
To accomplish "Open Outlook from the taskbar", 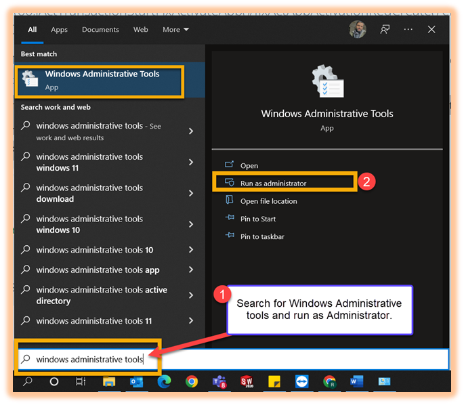I will click(x=136, y=382).
